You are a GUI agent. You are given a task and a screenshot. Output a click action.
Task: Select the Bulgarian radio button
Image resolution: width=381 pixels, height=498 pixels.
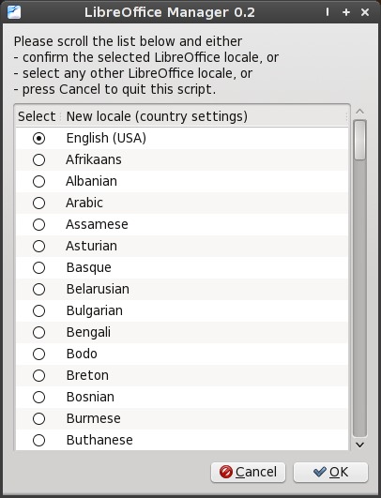tap(38, 311)
